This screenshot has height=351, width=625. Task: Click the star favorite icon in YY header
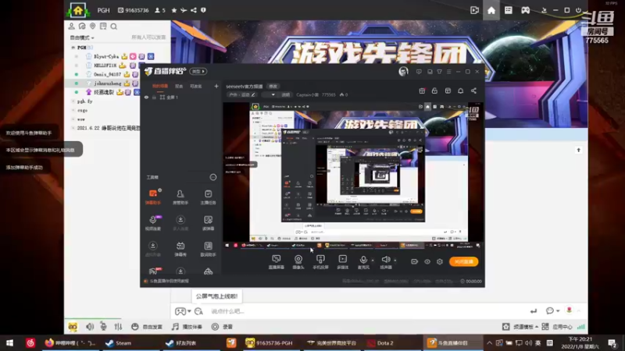click(x=174, y=10)
